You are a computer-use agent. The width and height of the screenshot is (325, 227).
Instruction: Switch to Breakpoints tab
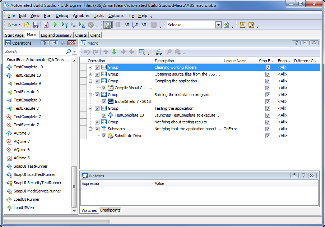[x=110, y=210]
